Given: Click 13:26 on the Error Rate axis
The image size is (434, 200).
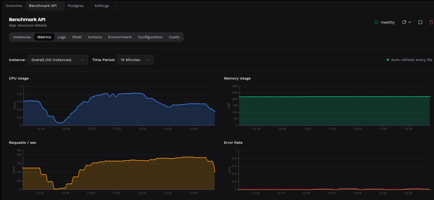Looking at the screenshot, I should point(383,193).
